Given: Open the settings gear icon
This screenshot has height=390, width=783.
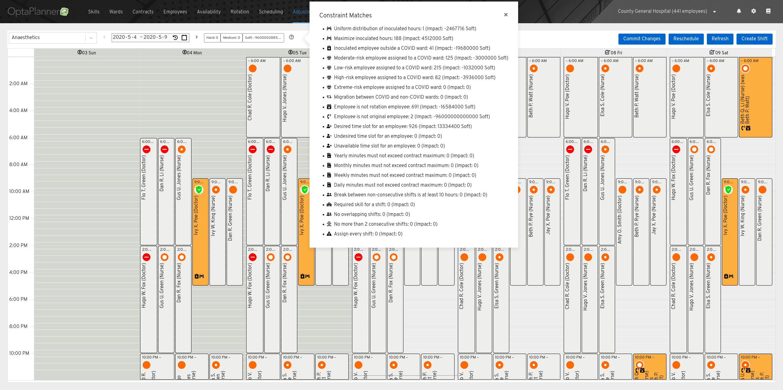Looking at the screenshot, I should point(754,11).
